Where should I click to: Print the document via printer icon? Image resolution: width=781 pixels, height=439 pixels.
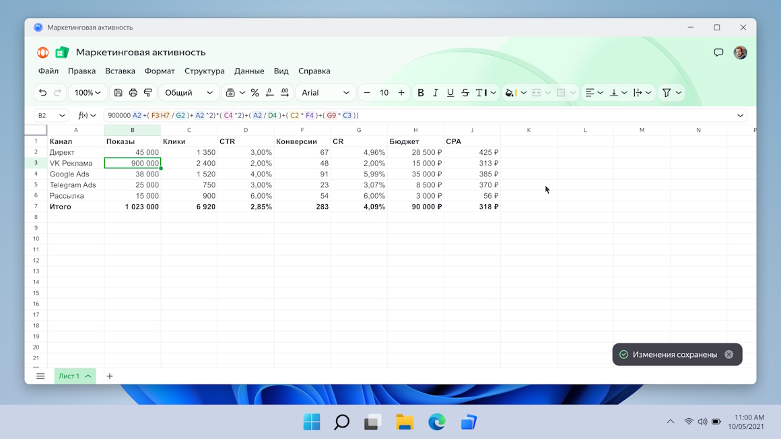[133, 93]
